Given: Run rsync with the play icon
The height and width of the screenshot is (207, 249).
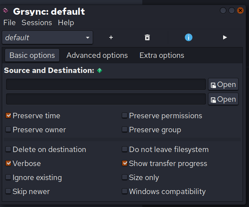Looking at the screenshot, I should pos(225,37).
